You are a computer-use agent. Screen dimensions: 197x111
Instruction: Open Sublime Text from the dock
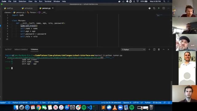coord(103,108)
